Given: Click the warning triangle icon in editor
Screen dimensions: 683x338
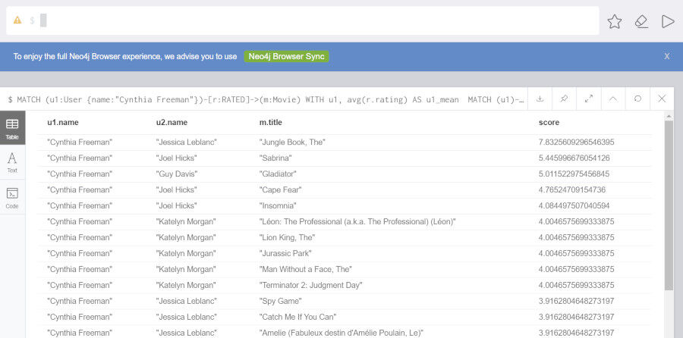Looking at the screenshot, I should (17, 20).
